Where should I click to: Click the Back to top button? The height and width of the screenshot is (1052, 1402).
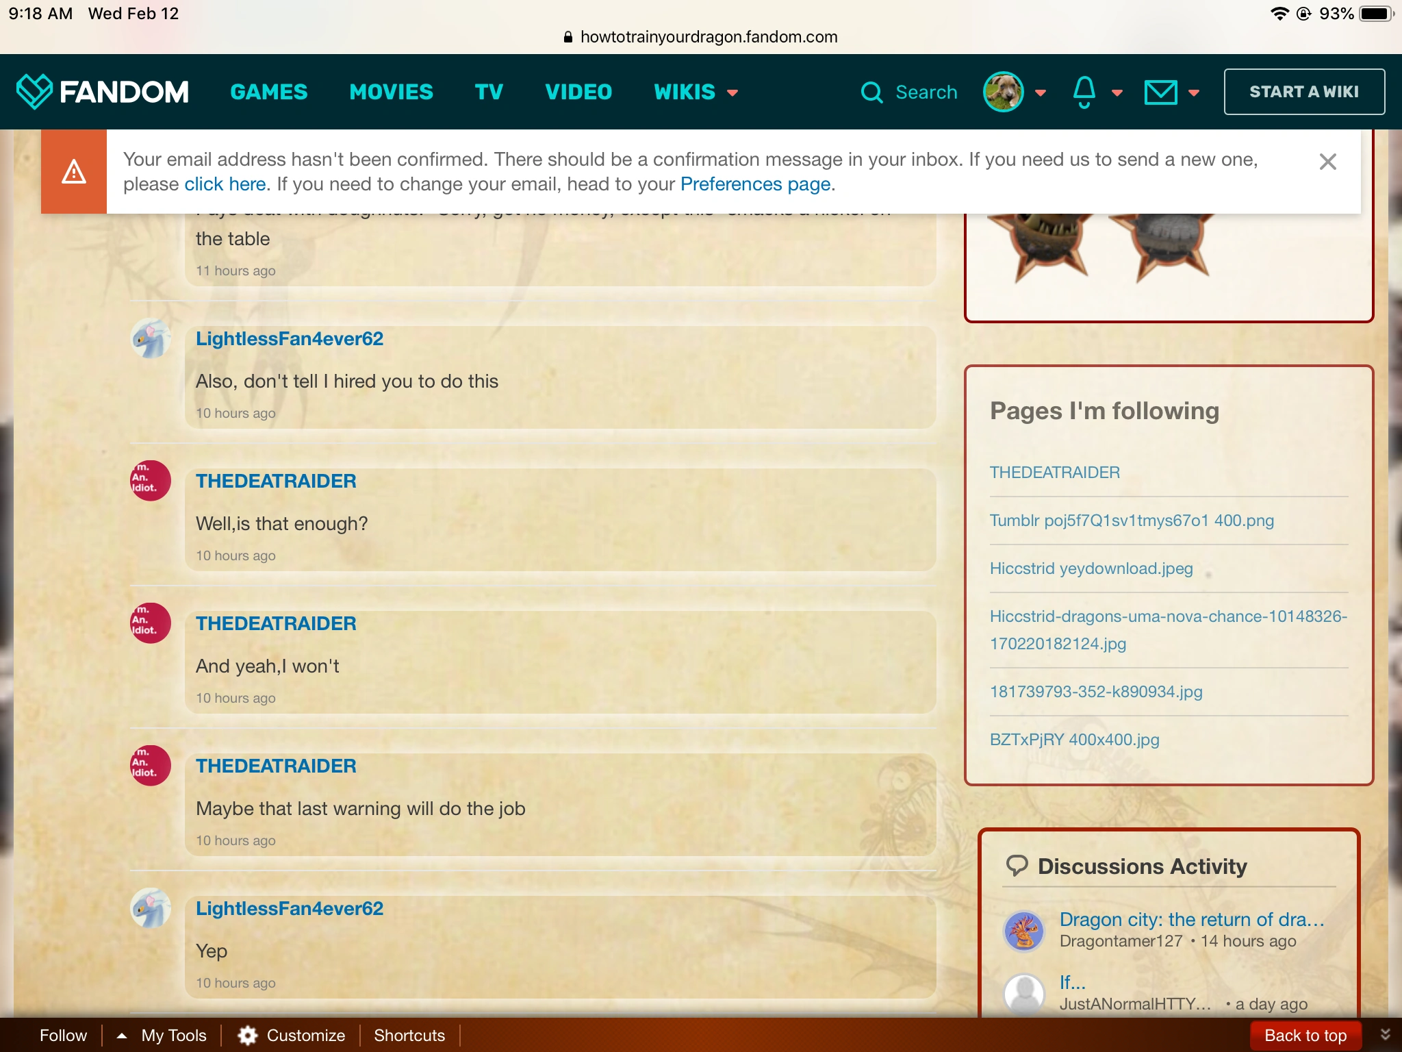pos(1305,1035)
